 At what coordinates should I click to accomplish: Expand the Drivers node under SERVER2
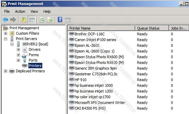(x=18, y=49)
